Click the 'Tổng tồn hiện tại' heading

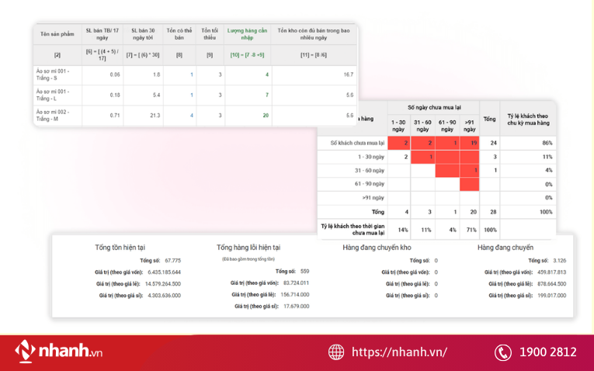point(120,248)
